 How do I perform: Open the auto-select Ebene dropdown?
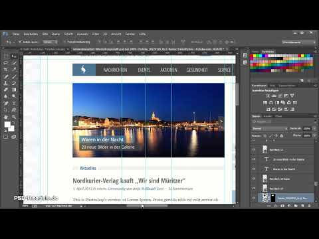click(x=51, y=42)
